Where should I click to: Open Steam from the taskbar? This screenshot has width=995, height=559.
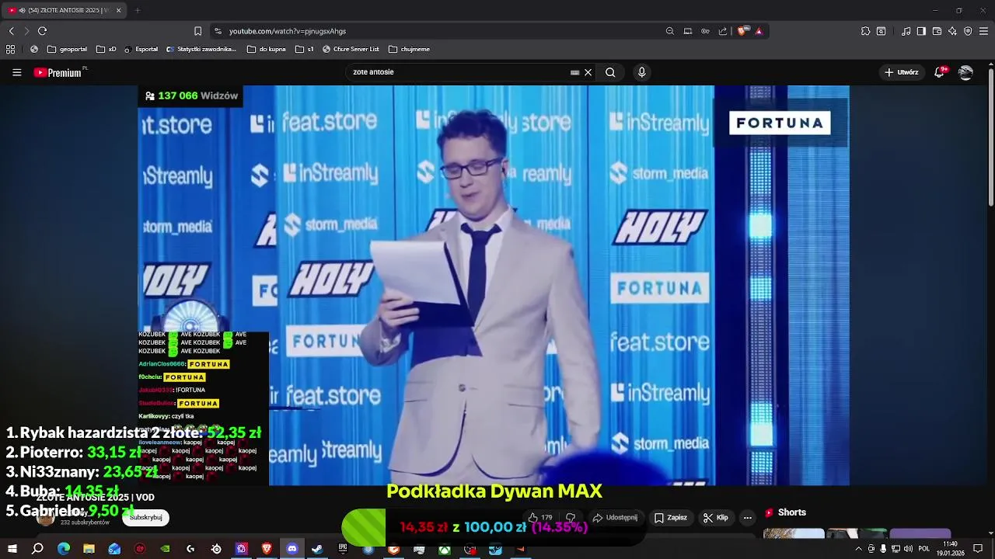point(317,549)
